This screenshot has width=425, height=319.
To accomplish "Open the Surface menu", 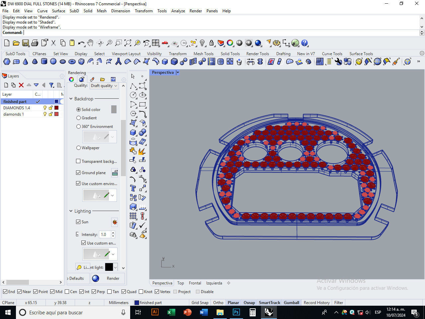I will click(58, 11).
